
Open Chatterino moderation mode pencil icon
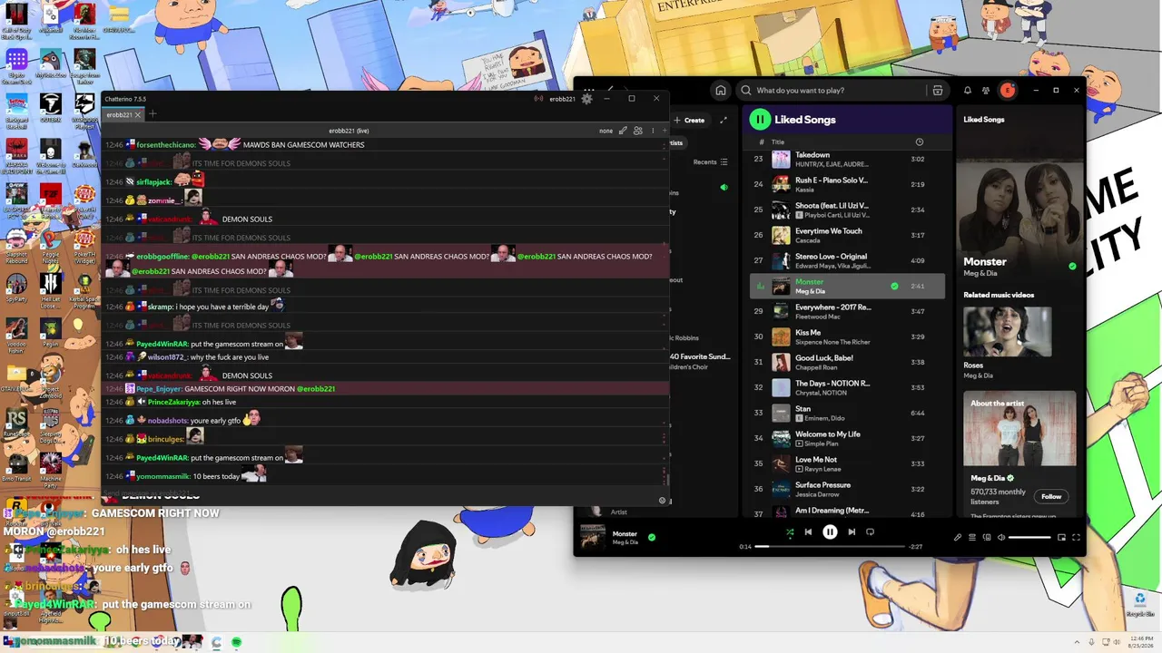pyautogui.click(x=623, y=131)
